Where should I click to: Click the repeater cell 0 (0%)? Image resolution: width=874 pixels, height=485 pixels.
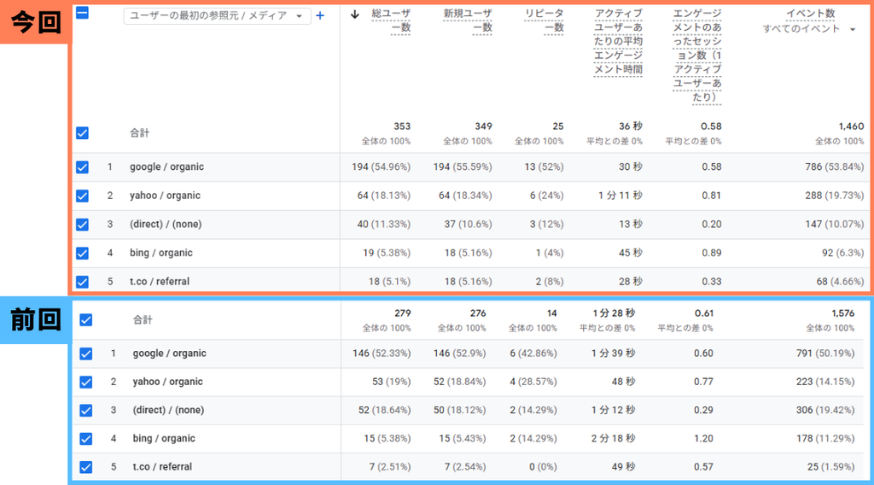(x=543, y=467)
